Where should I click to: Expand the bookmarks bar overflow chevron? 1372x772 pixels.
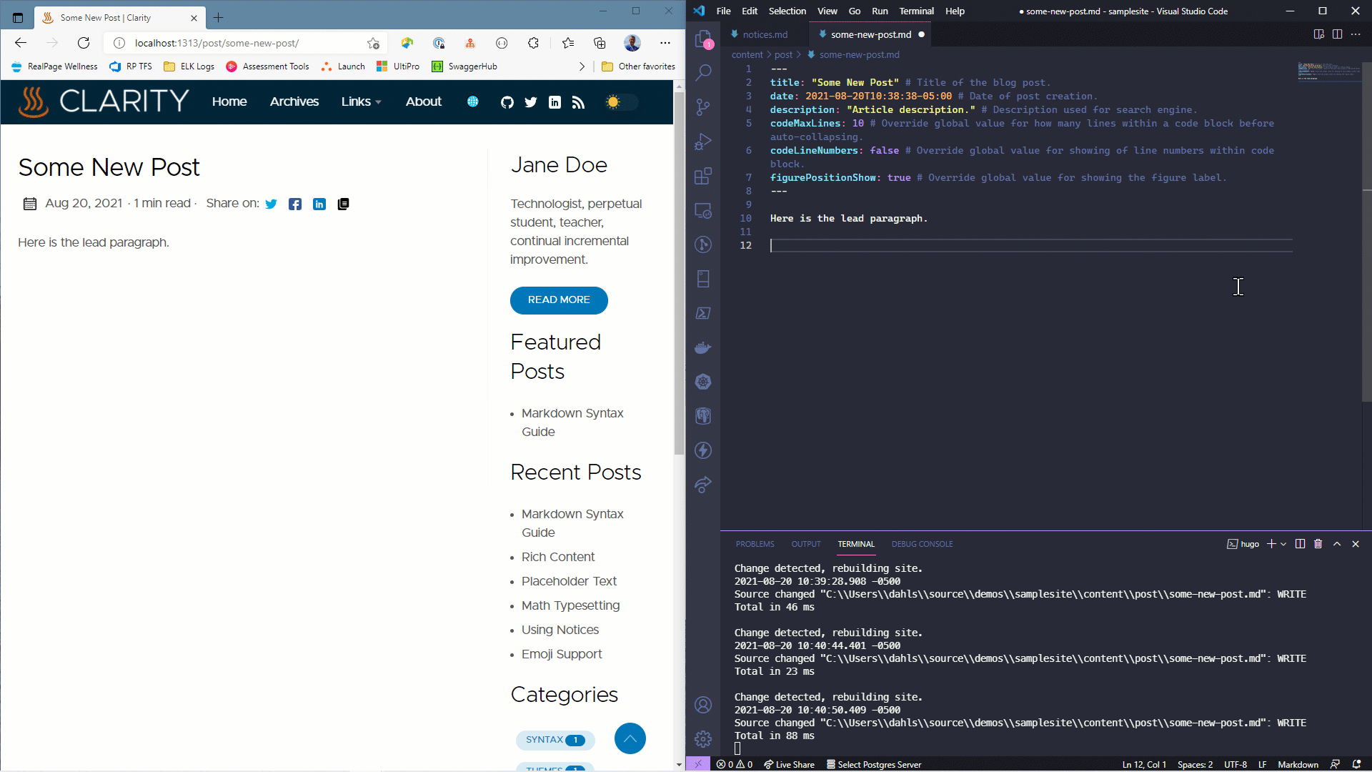[582, 66]
